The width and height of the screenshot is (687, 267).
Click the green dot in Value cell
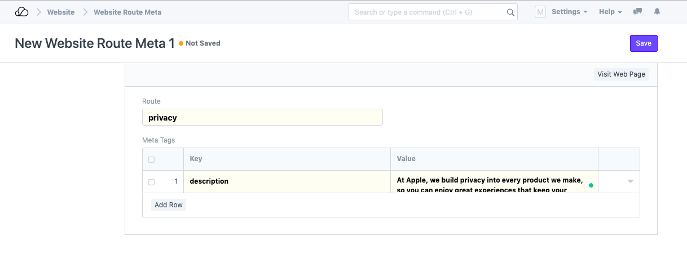[591, 185]
